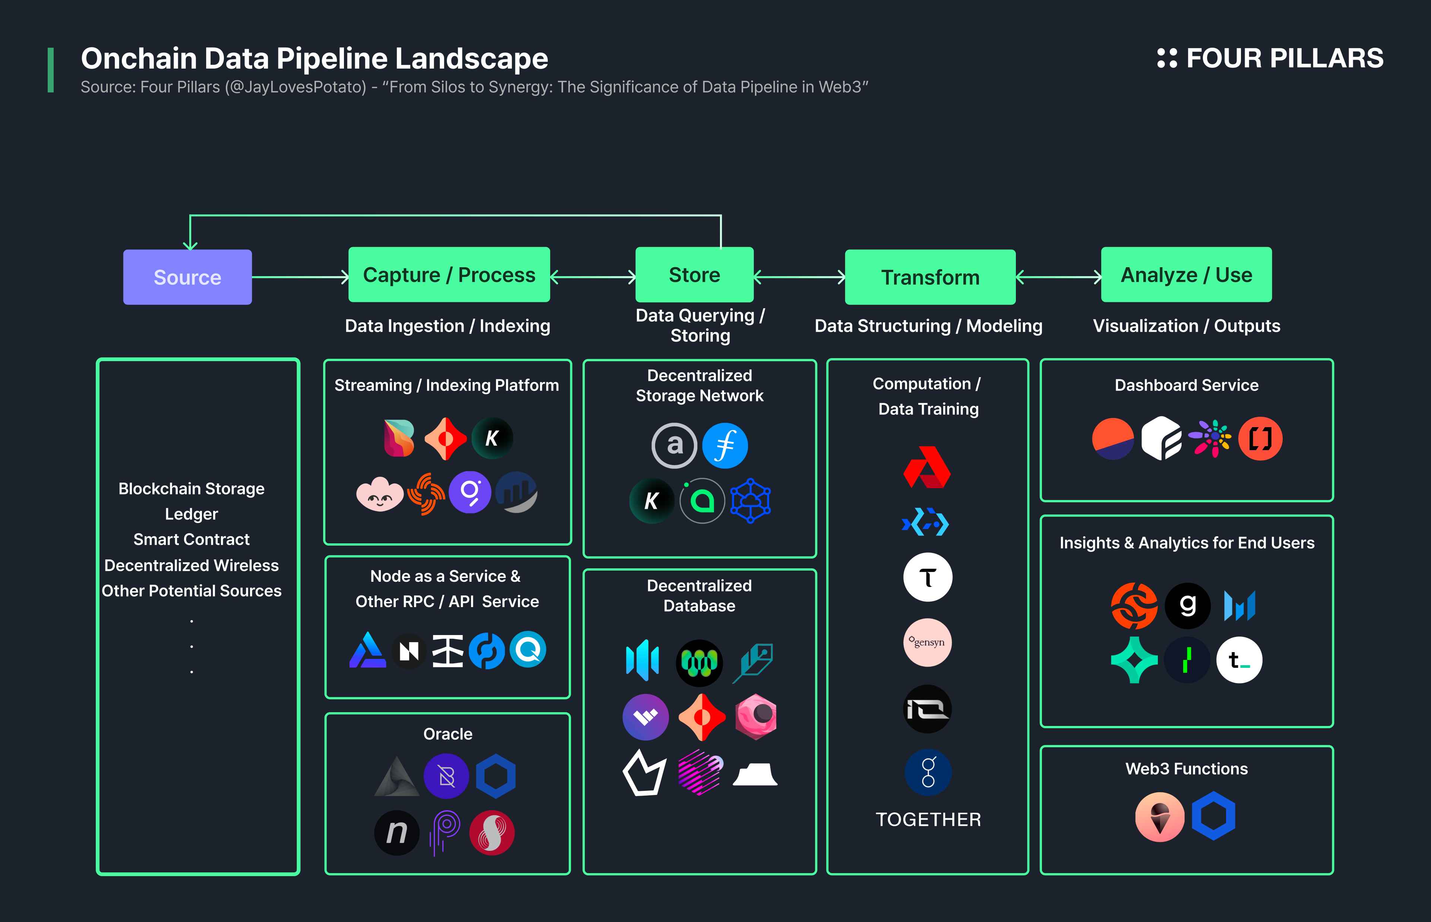
Task: Select the Chainlink hexagon in Web3 Functions box
Action: 1214,815
